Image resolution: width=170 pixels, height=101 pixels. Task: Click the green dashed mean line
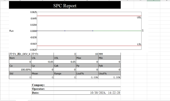tap(117, 31)
